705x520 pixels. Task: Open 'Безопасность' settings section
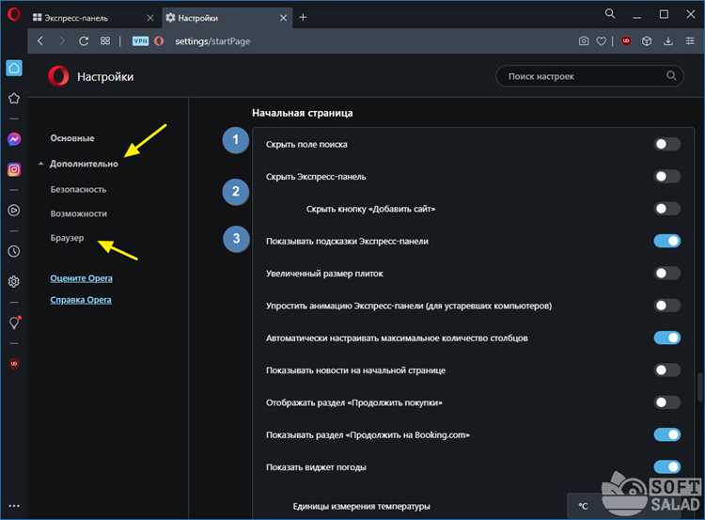78,189
